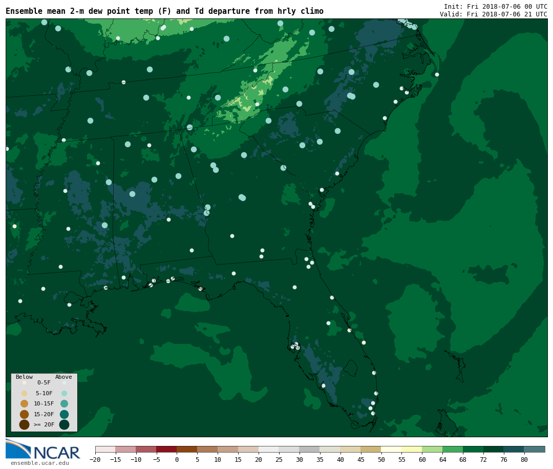Click the colorbar tick label 64
The height and width of the screenshot is (469, 553).
pyautogui.click(x=442, y=459)
